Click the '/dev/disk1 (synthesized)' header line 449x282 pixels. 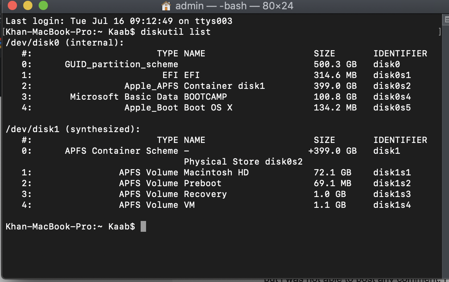point(73,129)
